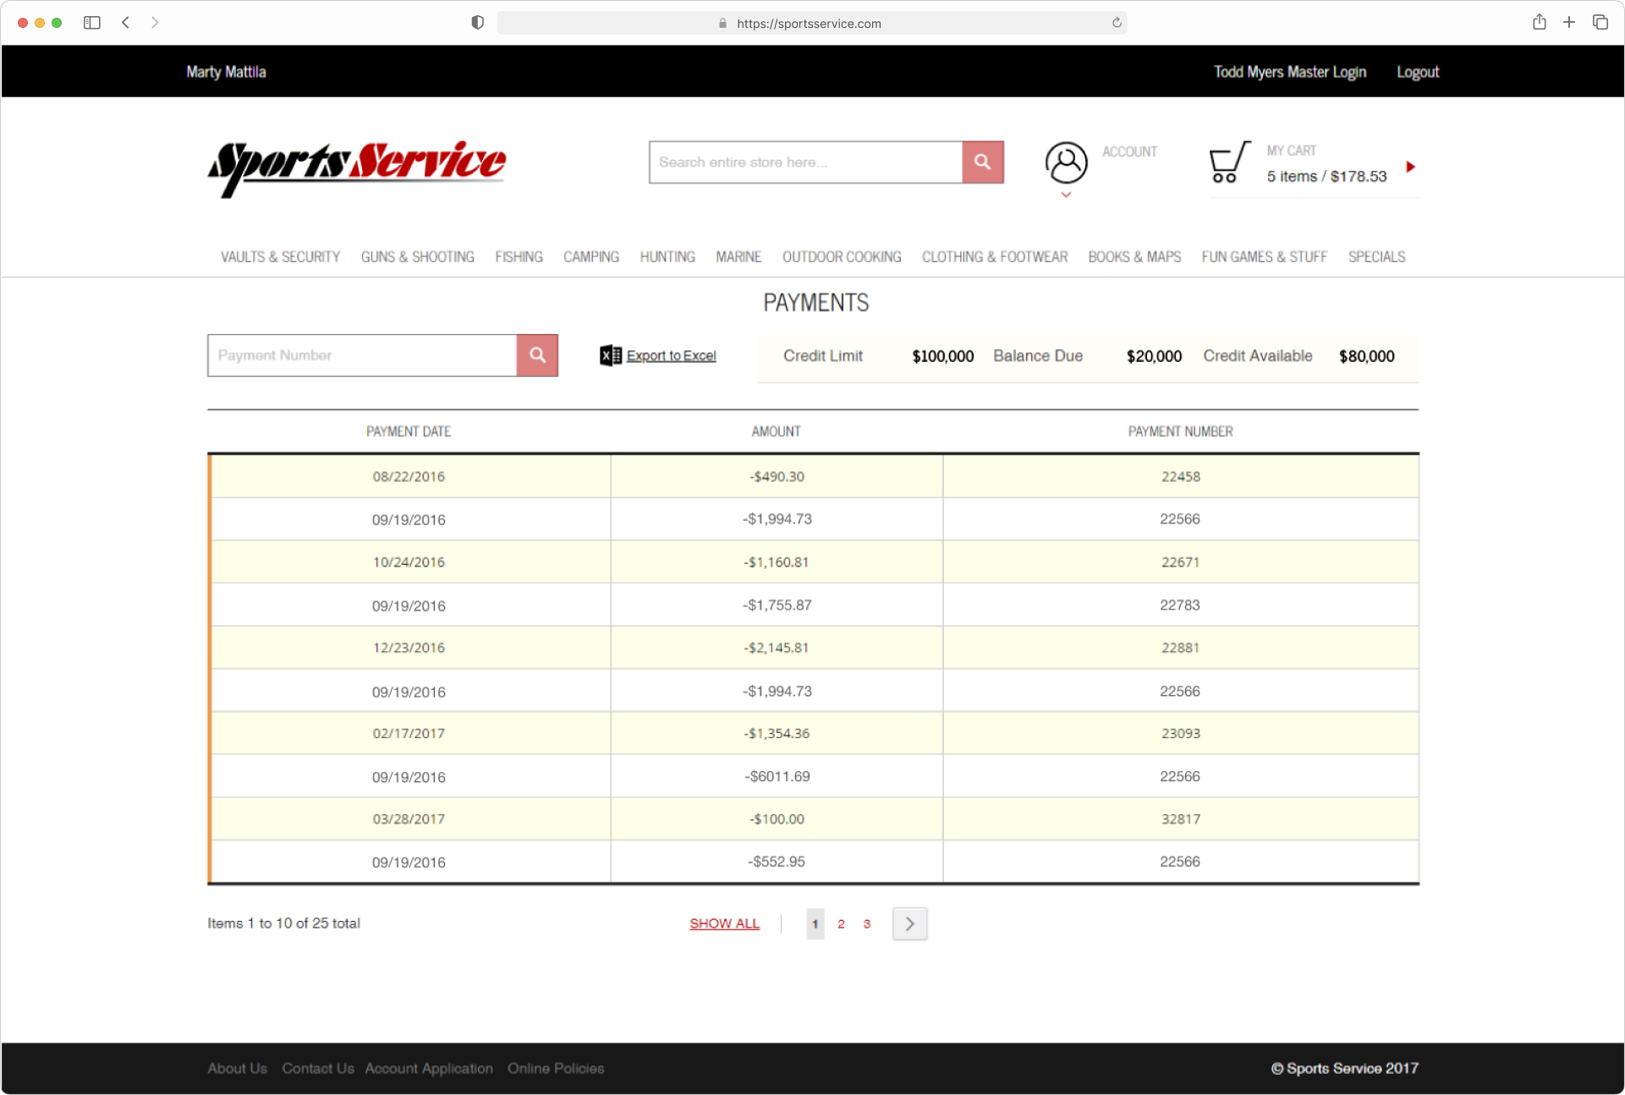Click the Excel icon beside Export to Excel

tap(610, 356)
